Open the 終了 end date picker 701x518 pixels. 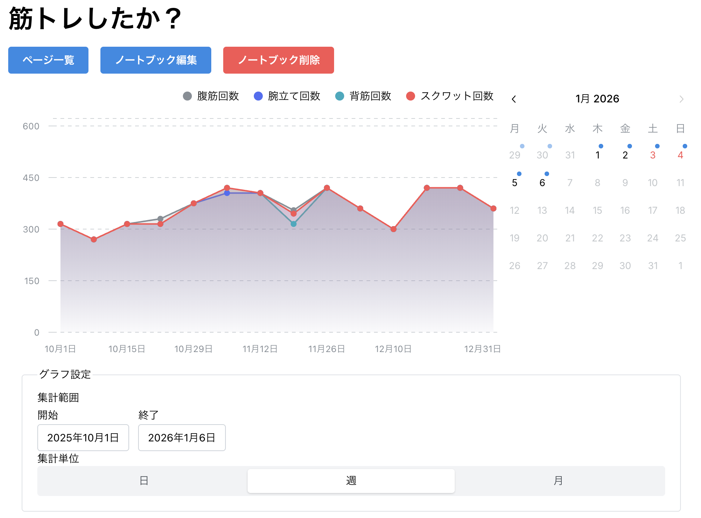(182, 438)
